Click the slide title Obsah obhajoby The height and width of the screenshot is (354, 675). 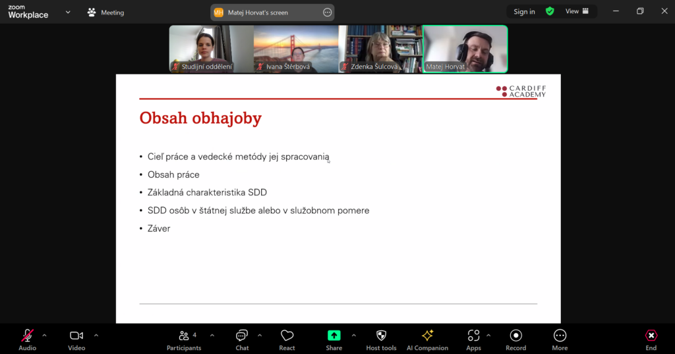(200, 118)
